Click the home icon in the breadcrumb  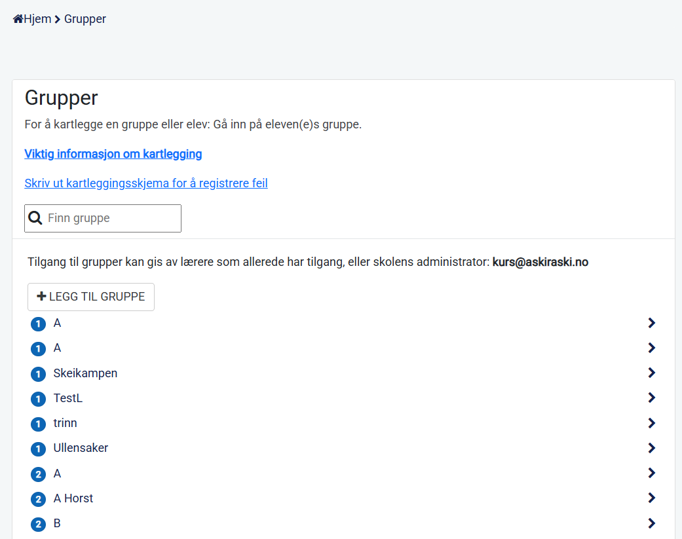(x=18, y=19)
